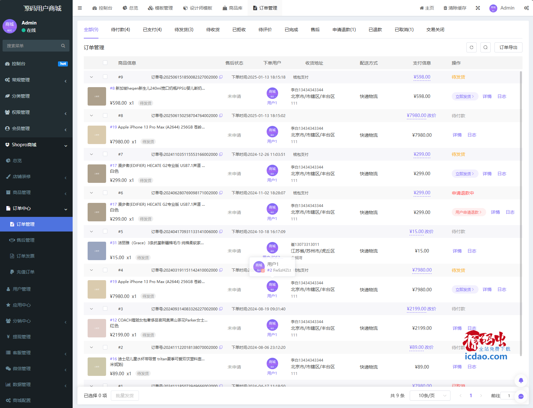
Task: Expand the 权限管理 sidebar menu
Action: [36, 112]
